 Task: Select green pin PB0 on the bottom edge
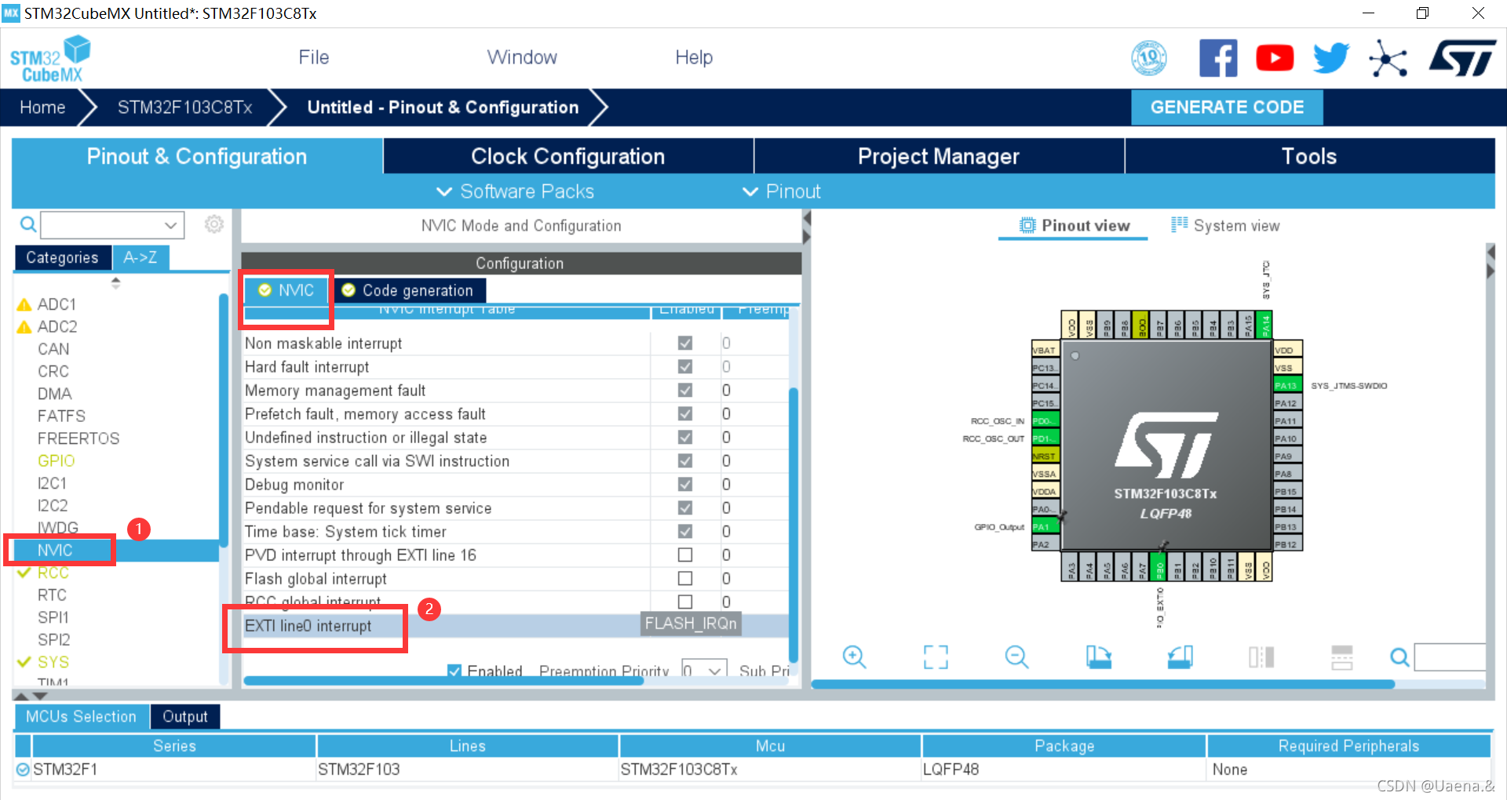click(1159, 567)
